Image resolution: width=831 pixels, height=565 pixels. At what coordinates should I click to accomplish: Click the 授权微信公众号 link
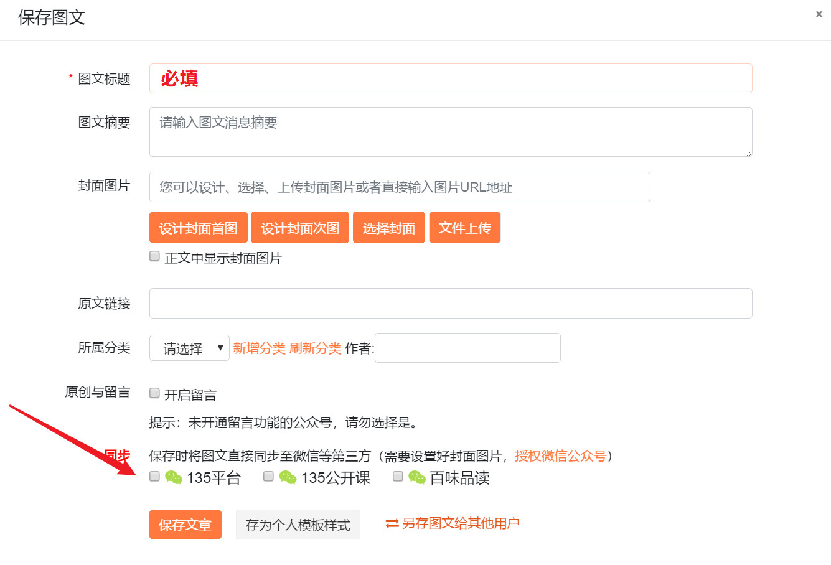coord(560,456)
